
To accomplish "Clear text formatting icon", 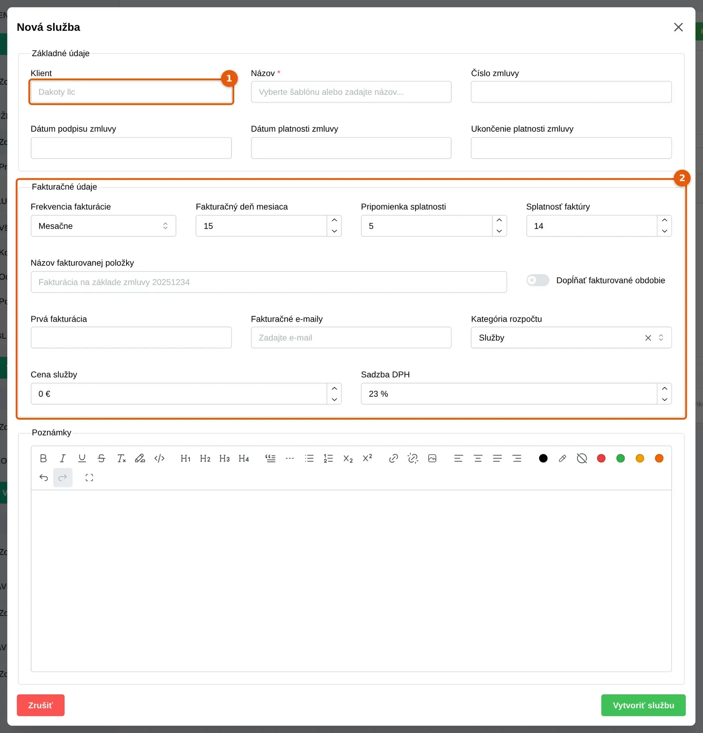I will pyautogui.click(x=121, y=458).
